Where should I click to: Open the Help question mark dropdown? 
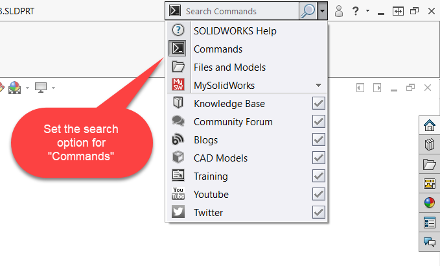point(358,11)
